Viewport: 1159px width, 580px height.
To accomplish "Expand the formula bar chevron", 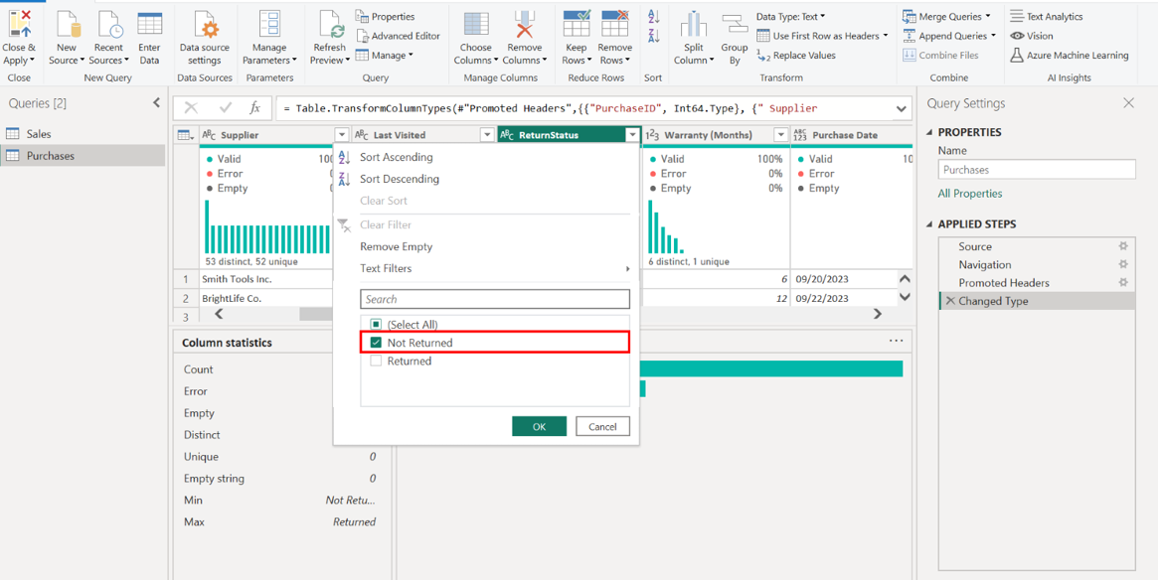I will [x=901, y=108].
